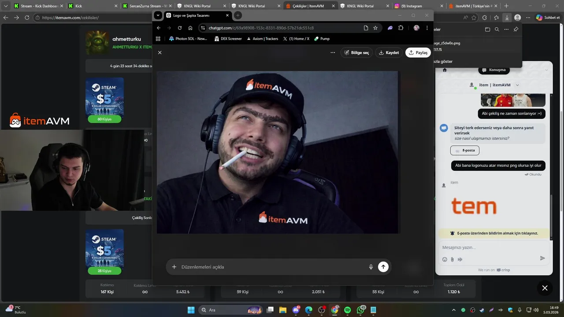
Task: Open Spotify from the taskbar
Action: [347, 310]
